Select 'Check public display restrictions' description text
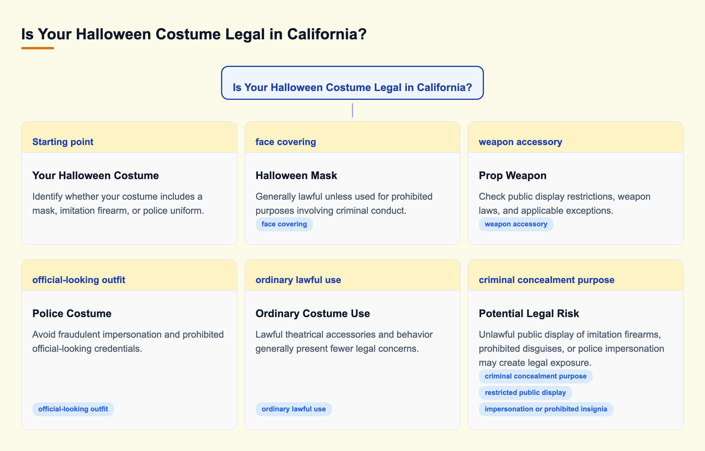The image size is (705, 451). click(565, 203)
